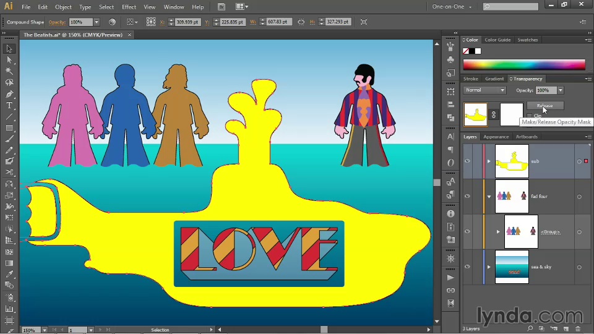Delete selection with Layers panel trash icon
Viewport: 594px width, 334px height.
(x=578, y=328)
